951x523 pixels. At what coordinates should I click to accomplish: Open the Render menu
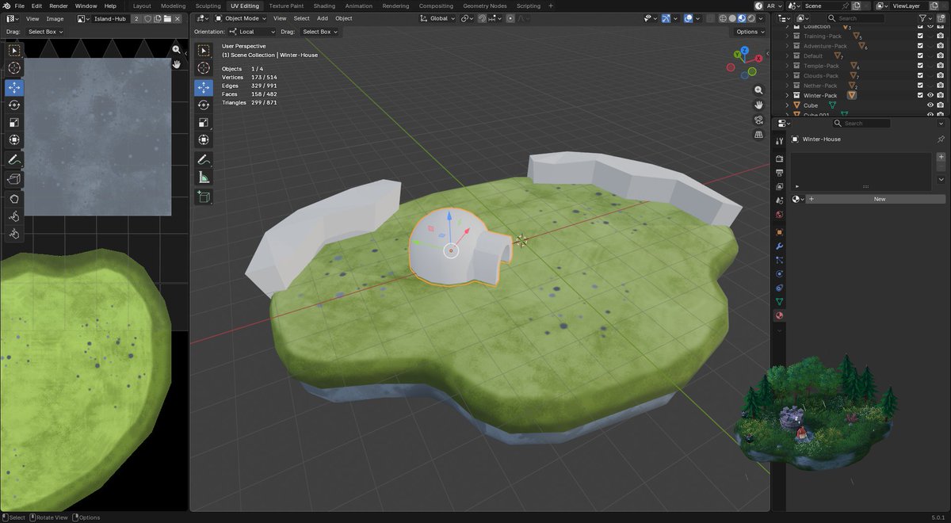58,6
